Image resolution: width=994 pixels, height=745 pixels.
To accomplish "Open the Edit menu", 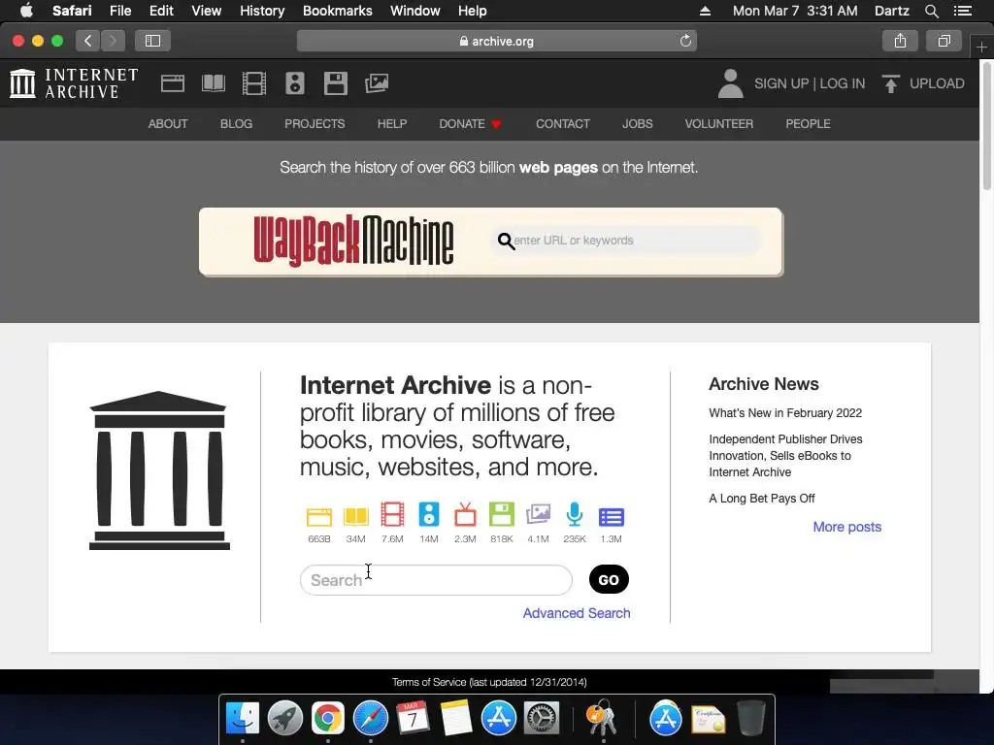I will pos(161,11).
